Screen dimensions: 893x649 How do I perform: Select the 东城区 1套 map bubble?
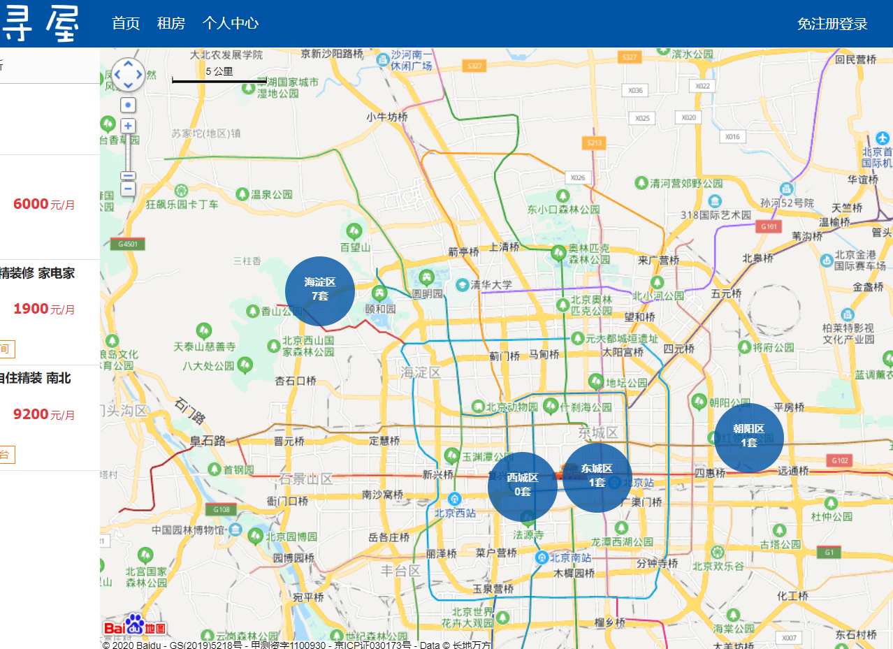[597, 478]
